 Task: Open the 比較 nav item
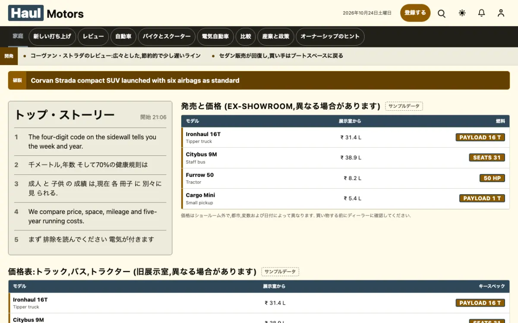click(x=246, y=37)
